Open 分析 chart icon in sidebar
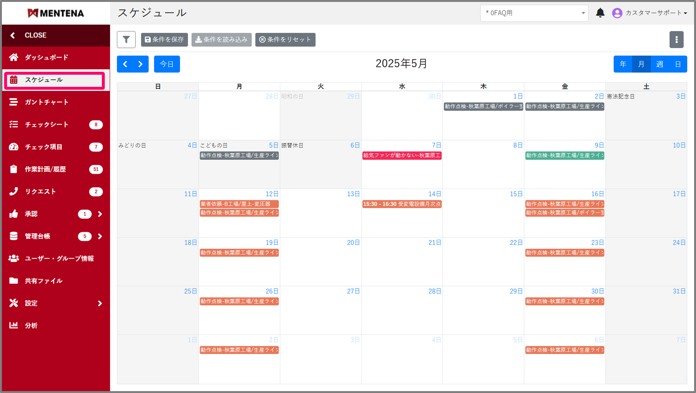The height and width of the screenshot is (393, 696). 14,325
